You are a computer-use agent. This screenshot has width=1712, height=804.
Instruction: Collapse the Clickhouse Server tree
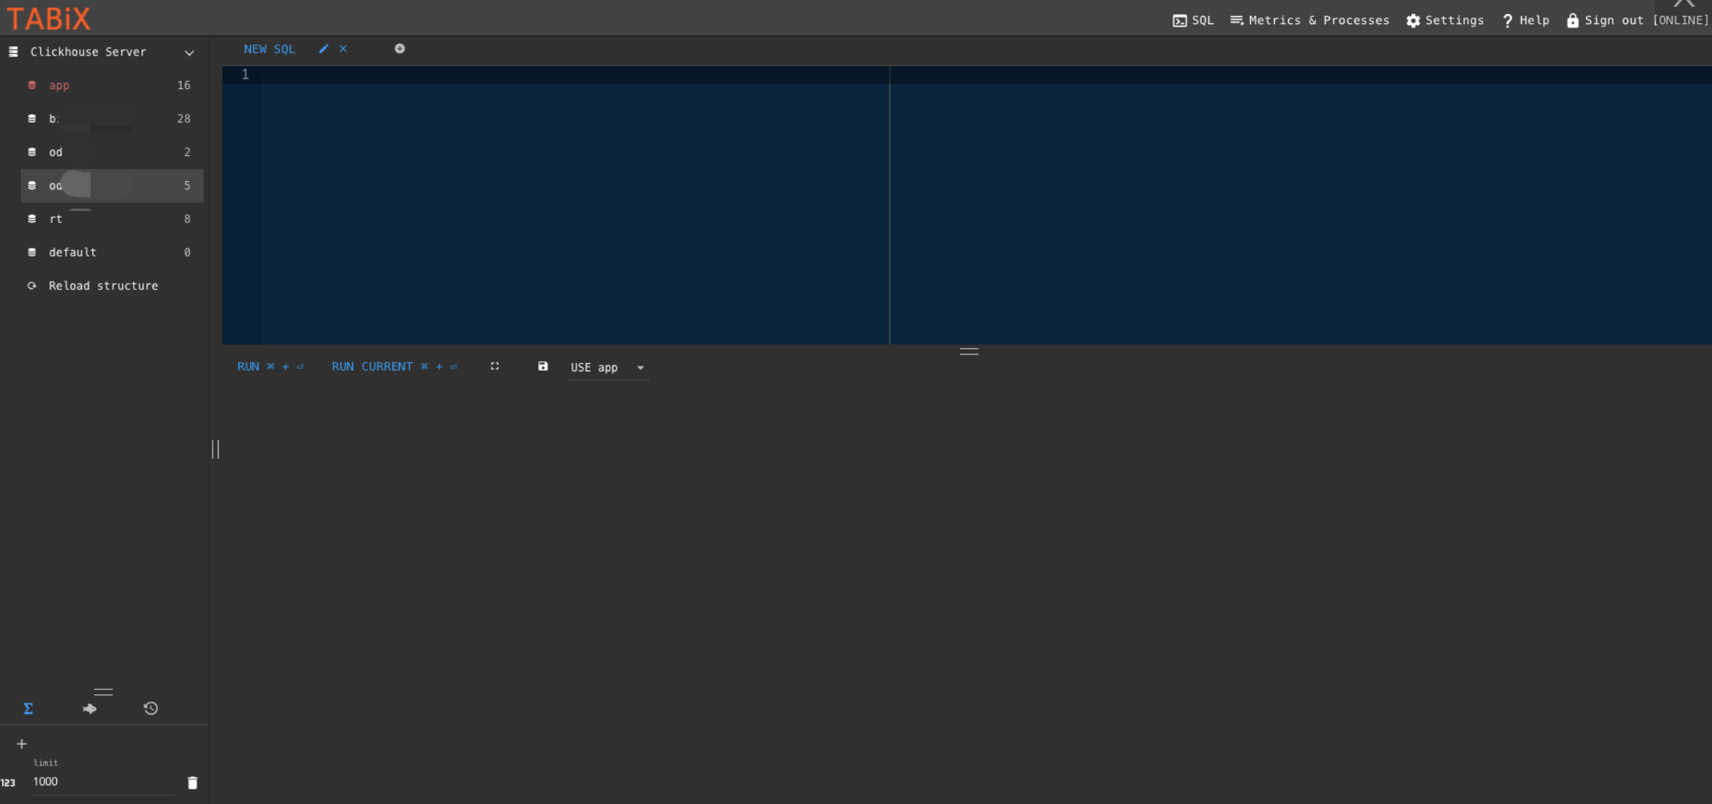(189, 53)
